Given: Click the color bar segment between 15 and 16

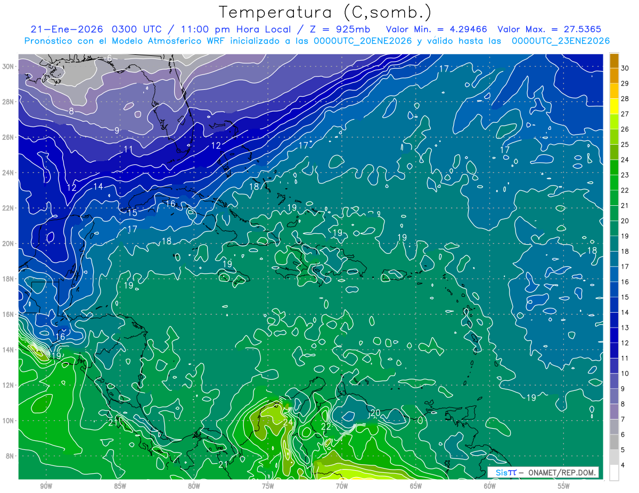Looking at the screenshot, I should coord(614,290).
